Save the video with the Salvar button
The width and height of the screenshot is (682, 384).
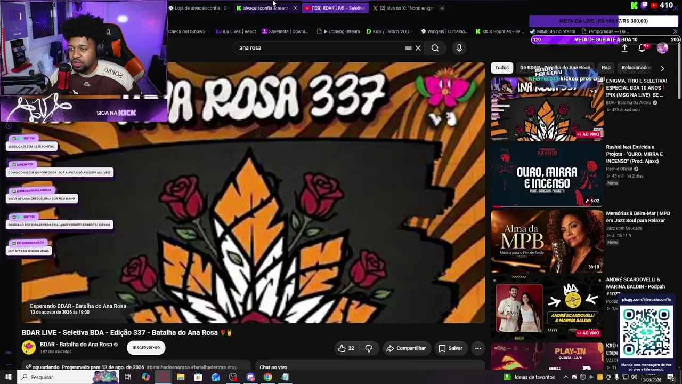coord(450,348)
